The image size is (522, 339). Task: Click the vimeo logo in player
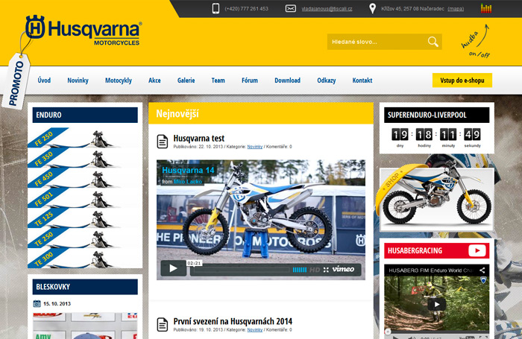[x=343, y=269]
